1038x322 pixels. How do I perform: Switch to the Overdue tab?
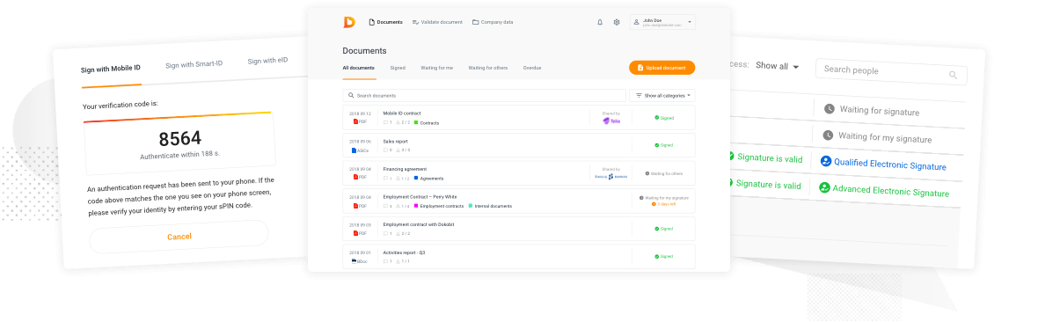click(532, 68)
